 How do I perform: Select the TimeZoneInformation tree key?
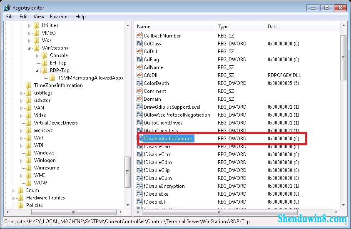coord(58,85)
